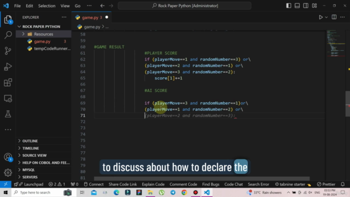350x197 pixels.
Task: Open Code Chat from status bar
Action: coord(234,184)
